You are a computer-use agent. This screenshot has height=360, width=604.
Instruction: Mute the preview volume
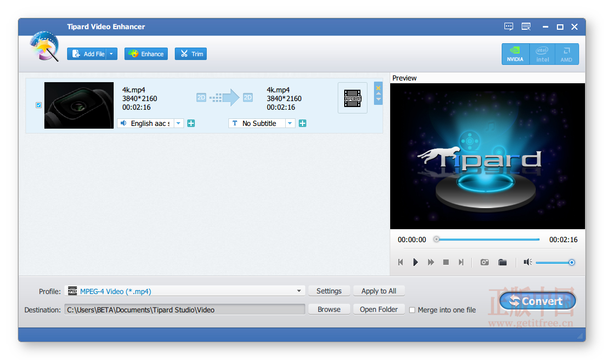pyautogui.click(x=527, y=262)
